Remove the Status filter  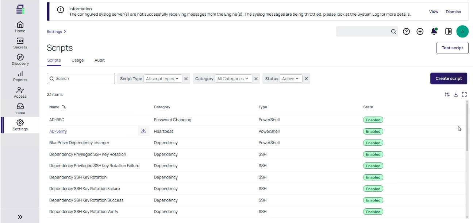tap(306, 79)
